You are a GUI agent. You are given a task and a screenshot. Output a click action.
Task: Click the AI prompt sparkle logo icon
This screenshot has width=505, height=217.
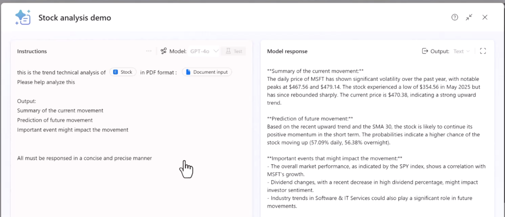(22, 17)
